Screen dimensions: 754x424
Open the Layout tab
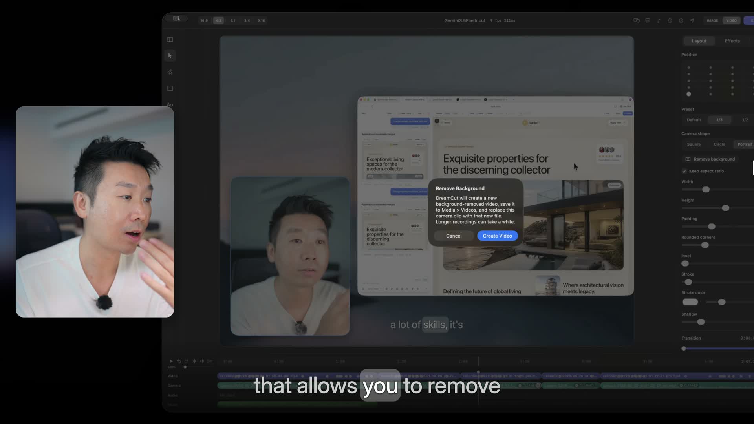[699, 41]
